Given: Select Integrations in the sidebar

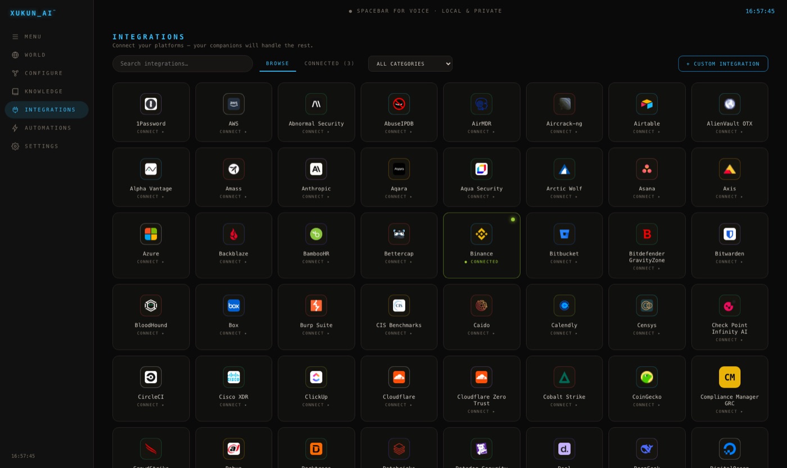Looking at the screenshot, I should [47, 110].
